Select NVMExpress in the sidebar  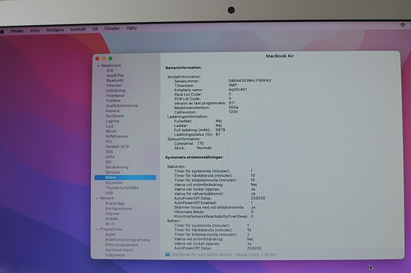pyautogui.click(x=117, y=136)
